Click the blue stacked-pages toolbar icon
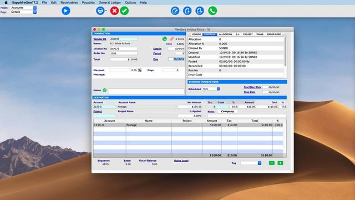355x200 pixels. (x=200, y=11)
